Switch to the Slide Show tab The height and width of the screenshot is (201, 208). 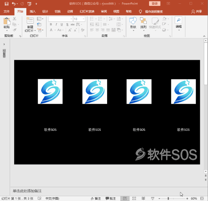(87, 11)
